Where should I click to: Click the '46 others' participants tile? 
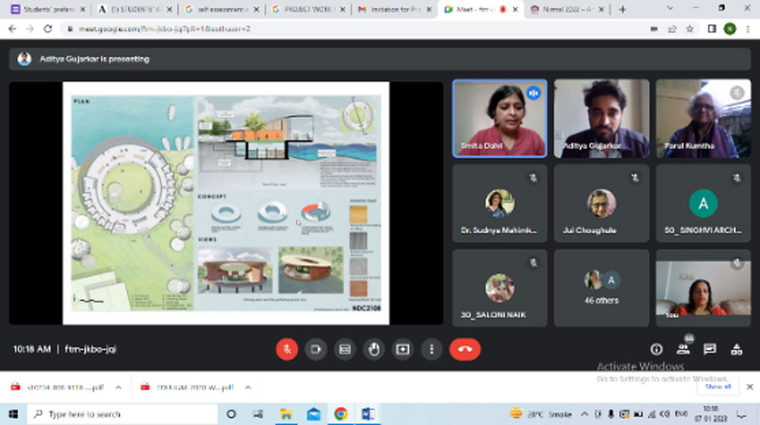[601, 288]
